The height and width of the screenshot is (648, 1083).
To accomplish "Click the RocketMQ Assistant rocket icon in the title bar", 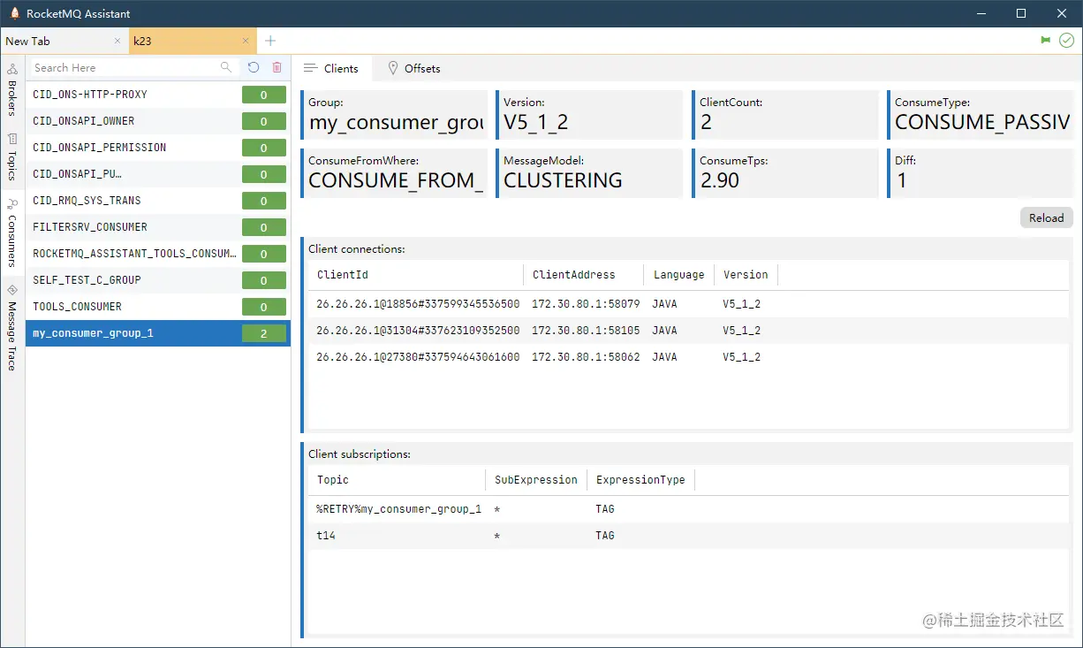I will pos(14,13).
